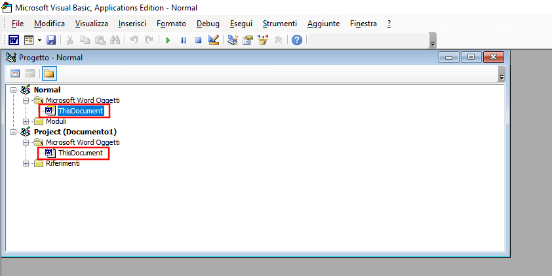The image size is (552, 276).
Task: Open the Debug menu
Action: pos(208,24)
